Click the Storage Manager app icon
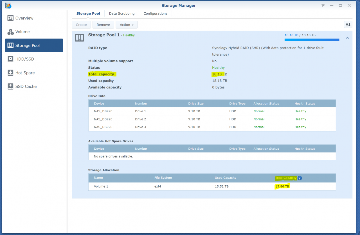The height and width of the screenshot is (235, 360). click(8, 6)
